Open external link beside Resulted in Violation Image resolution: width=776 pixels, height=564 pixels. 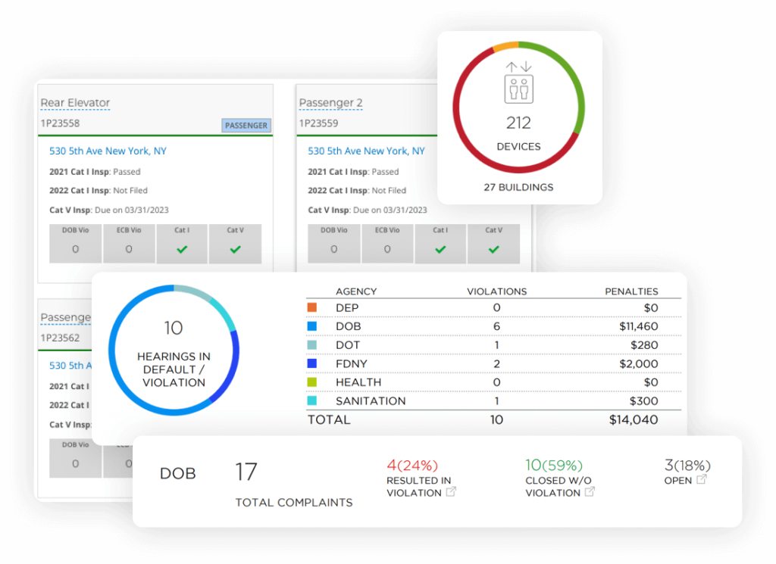[451, 492]
